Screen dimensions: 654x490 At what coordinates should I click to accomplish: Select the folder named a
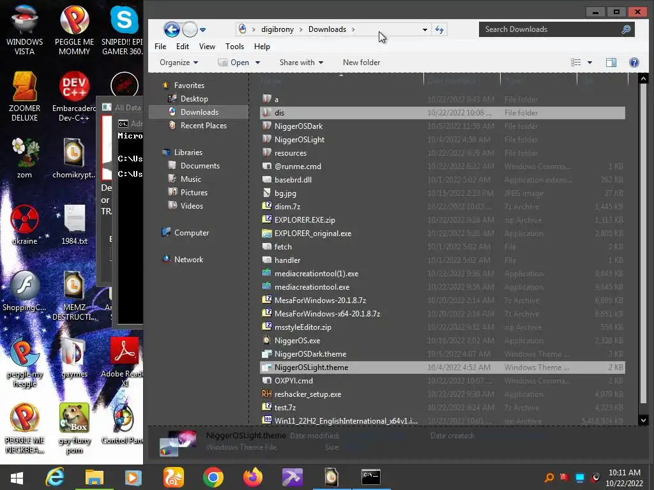(x=442, y=100)
